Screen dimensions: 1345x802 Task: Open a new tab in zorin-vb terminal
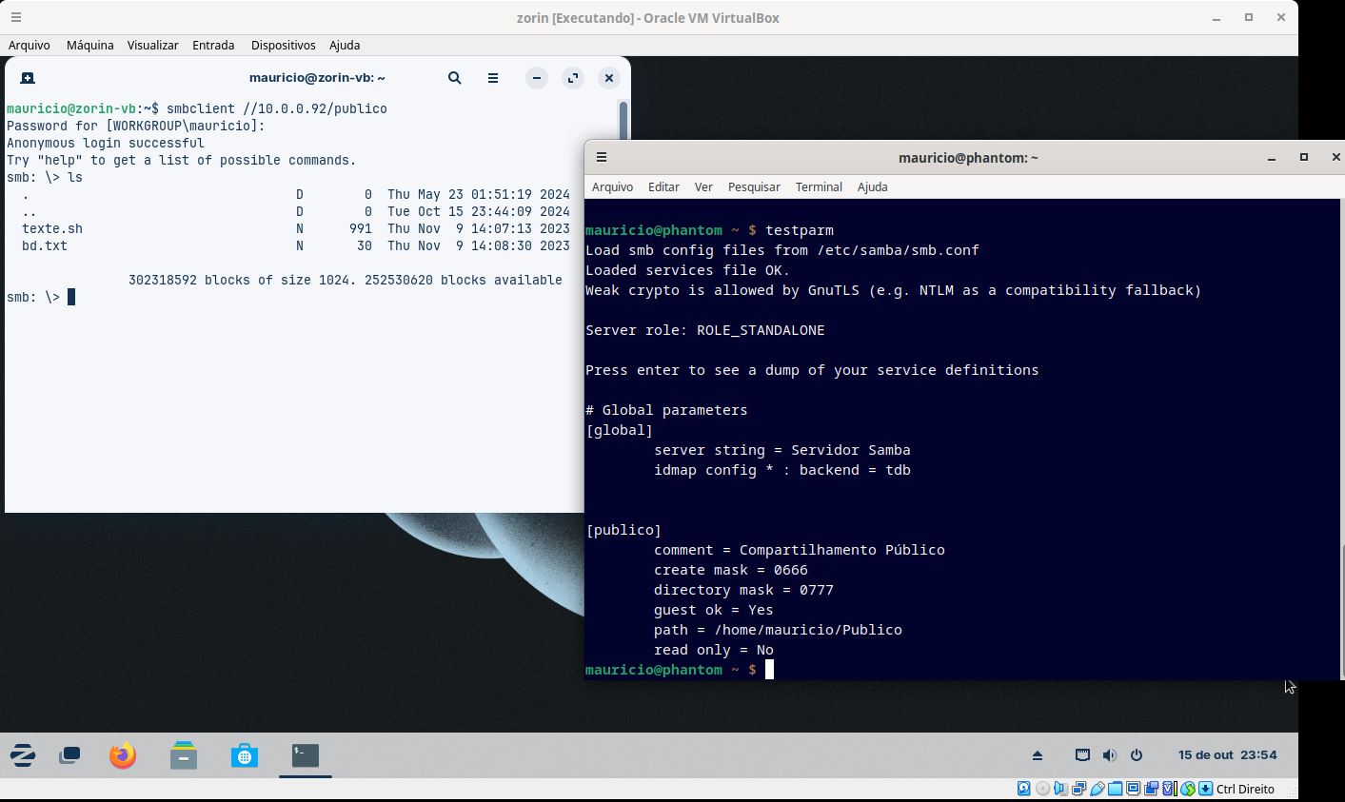tap(28, 78)
